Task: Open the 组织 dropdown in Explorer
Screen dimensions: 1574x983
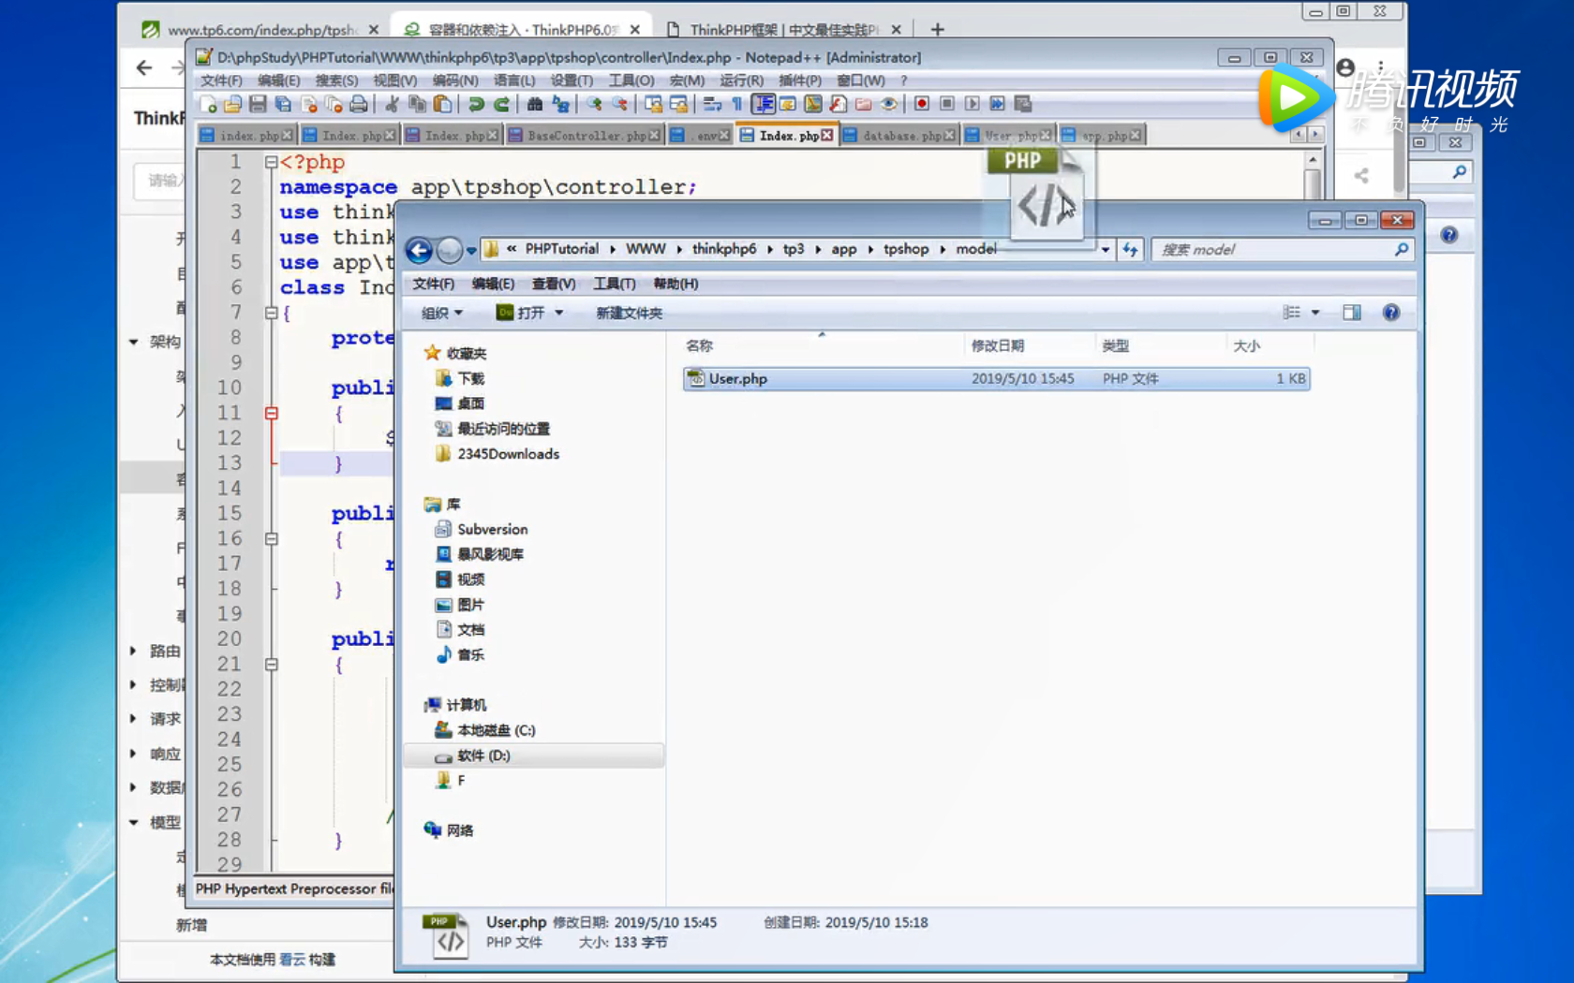Action: [441, 313]
